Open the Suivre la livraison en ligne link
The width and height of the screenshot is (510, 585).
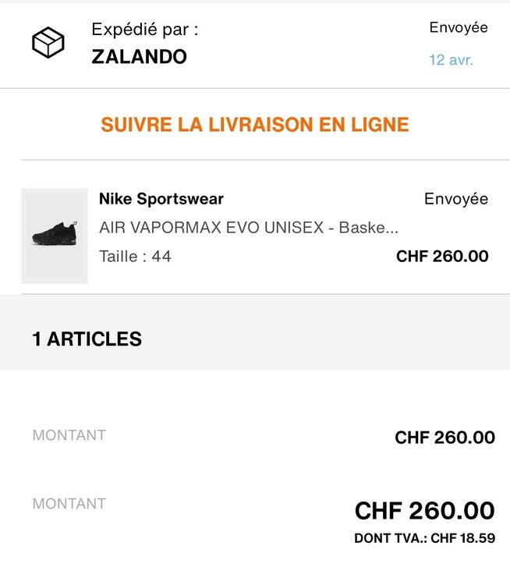pyautogui.click(x=255, y=125)
